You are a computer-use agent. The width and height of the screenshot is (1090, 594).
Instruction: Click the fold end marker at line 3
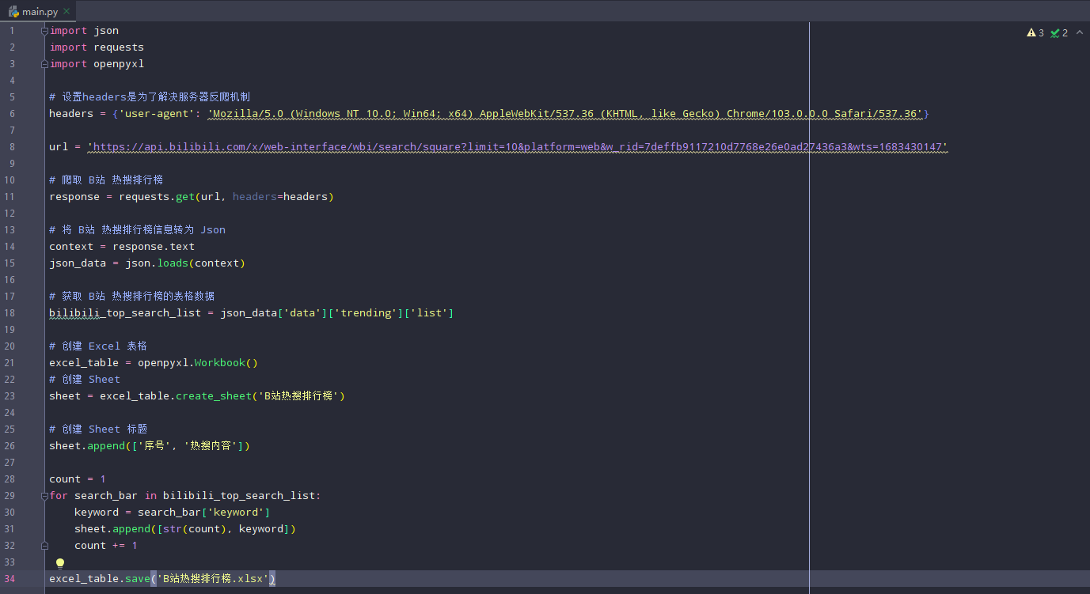[x=44, y=64]
